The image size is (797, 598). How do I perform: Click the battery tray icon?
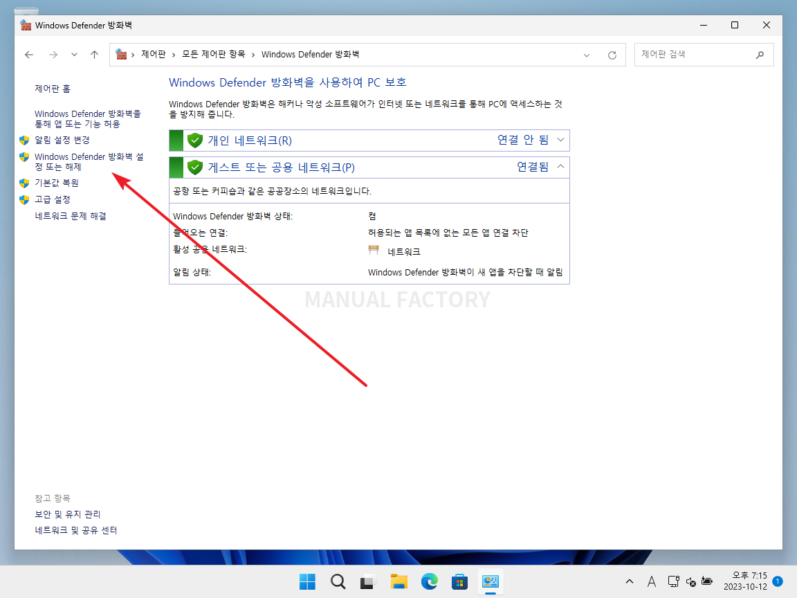(707, 581)
